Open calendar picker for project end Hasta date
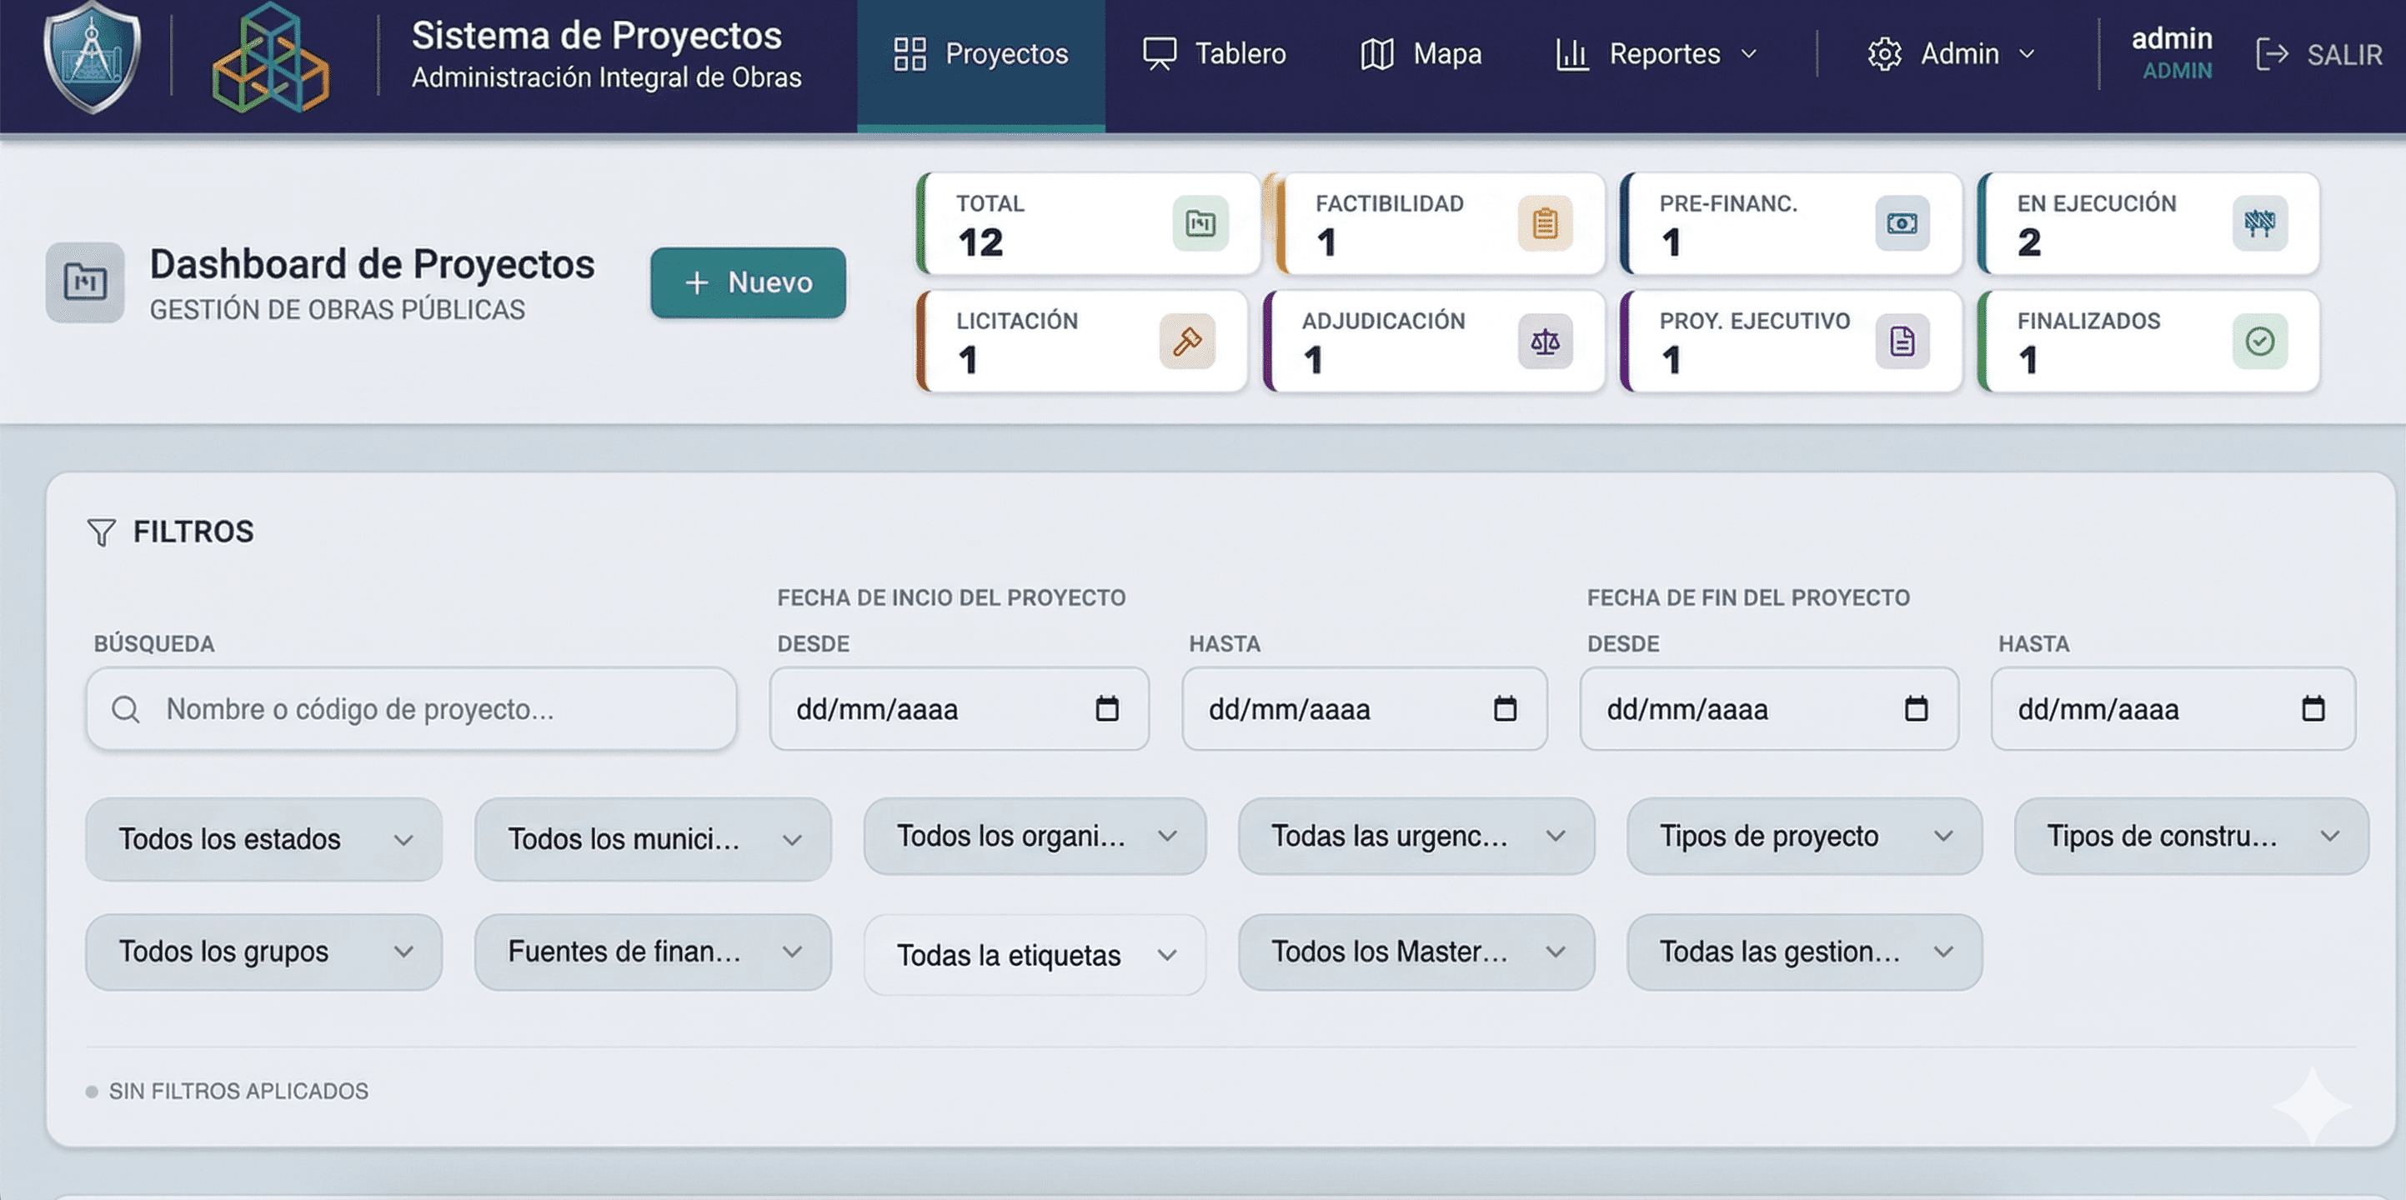Screen dimensions: 2406x1200 pos(2313,709)
